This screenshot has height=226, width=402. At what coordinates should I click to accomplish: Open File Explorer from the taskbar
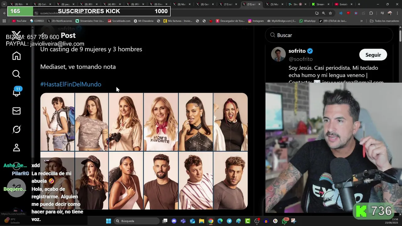pos(201,221)
